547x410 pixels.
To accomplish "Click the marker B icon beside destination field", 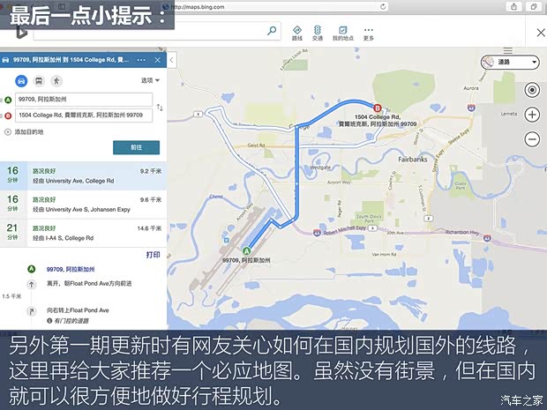I will 8,116.
